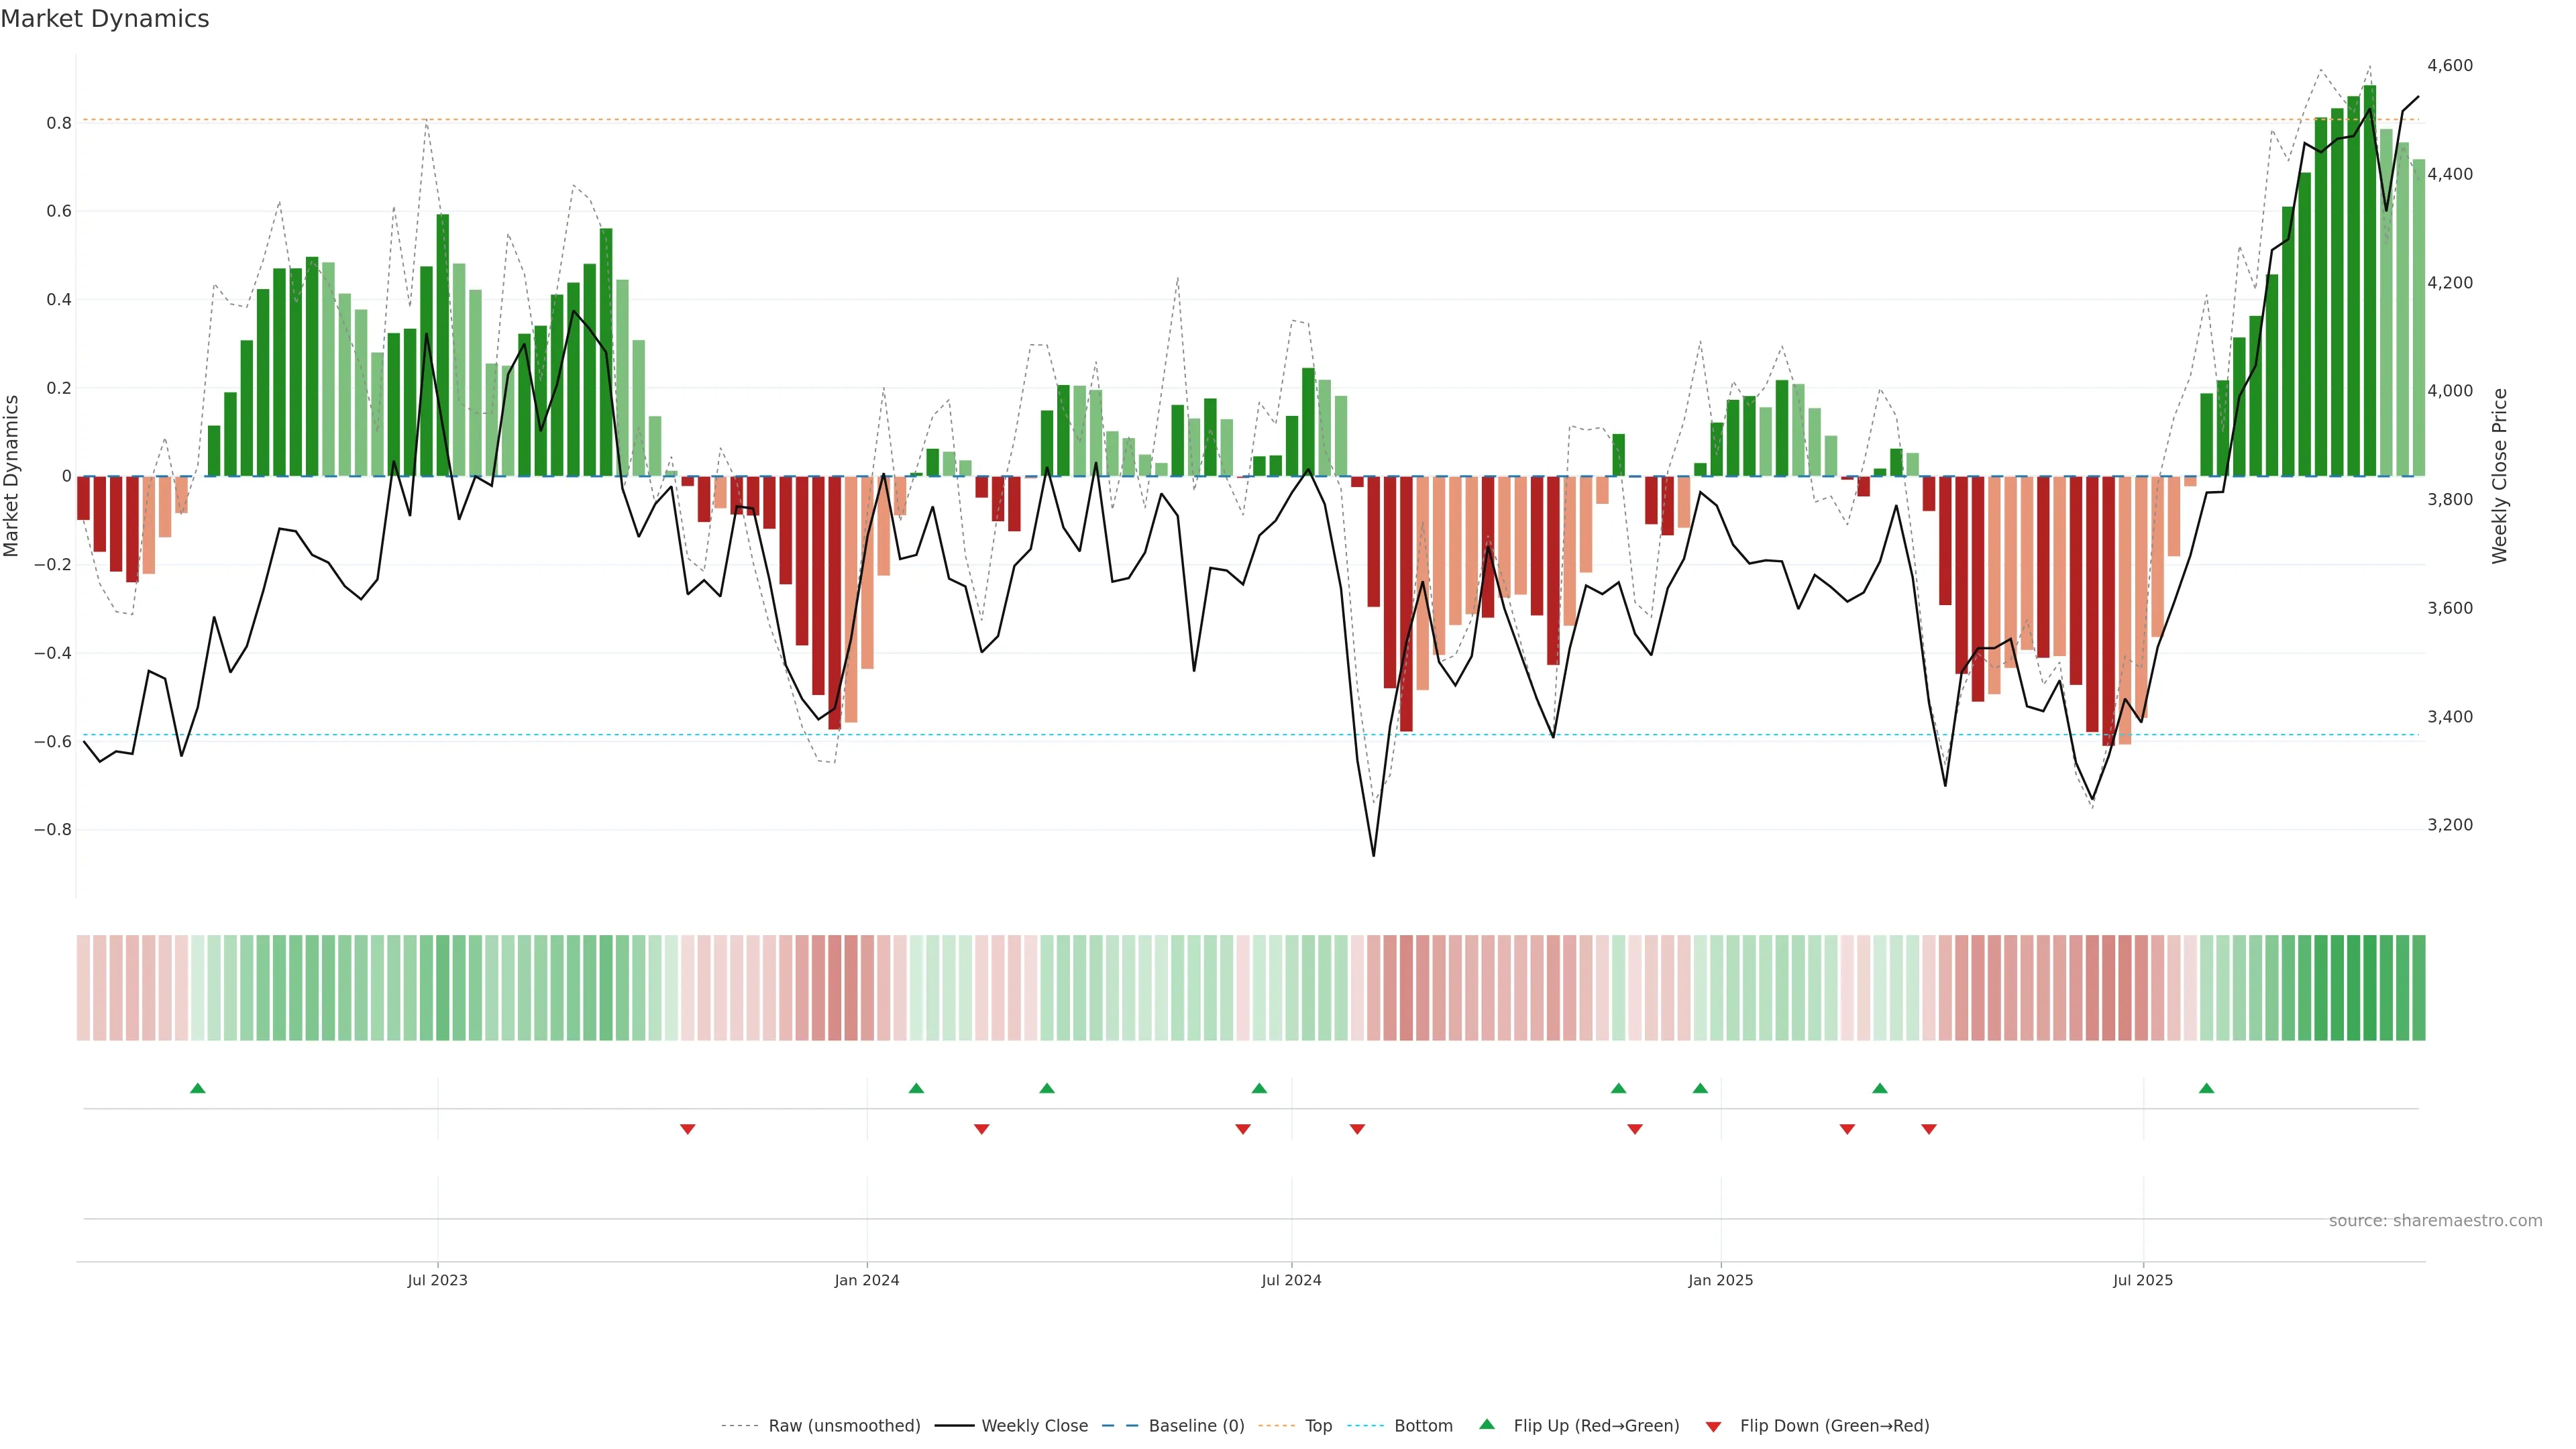
Task: Select the Flip Up marker just after Jan 2024
Action: [916, 1088]
